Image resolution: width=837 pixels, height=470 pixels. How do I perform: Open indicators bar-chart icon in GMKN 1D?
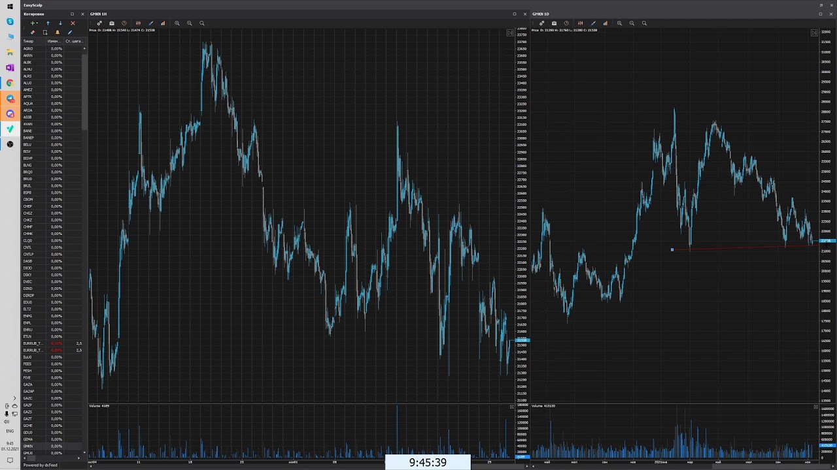tap(605, 23)
